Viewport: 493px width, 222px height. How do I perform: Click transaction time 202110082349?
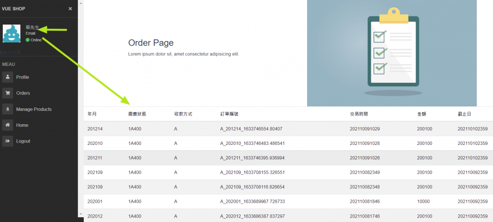[x=365, y=172]
